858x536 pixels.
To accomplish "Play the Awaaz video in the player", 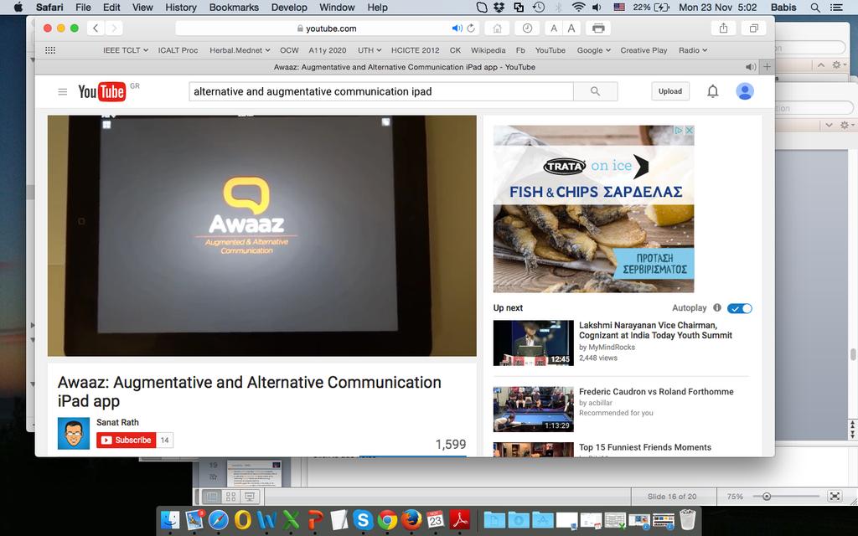I will click(262, 235).
